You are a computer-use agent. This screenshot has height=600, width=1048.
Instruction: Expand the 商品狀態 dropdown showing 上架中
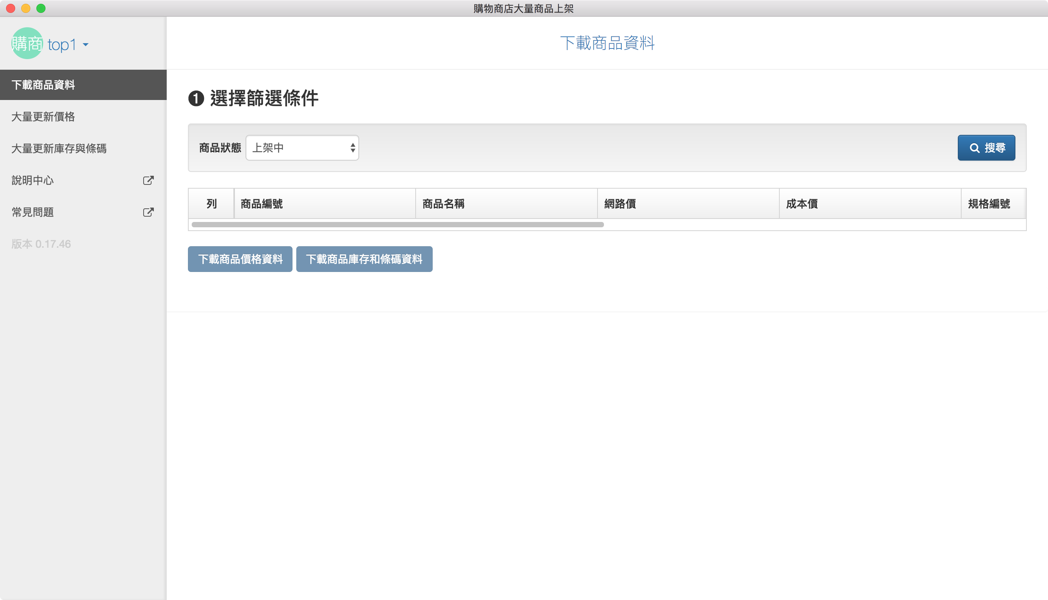302,147
